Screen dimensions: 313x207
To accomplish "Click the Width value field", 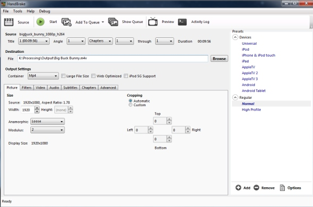I will 28,110.
